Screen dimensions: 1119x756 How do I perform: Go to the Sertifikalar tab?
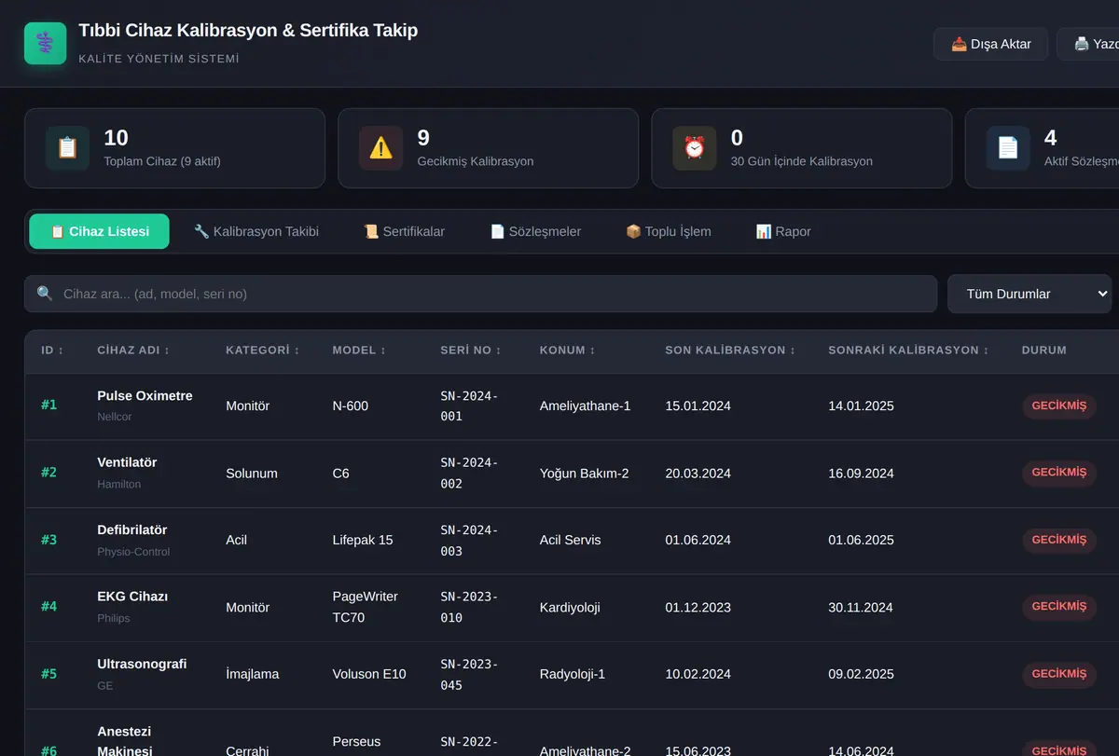[x=405, y=231]
